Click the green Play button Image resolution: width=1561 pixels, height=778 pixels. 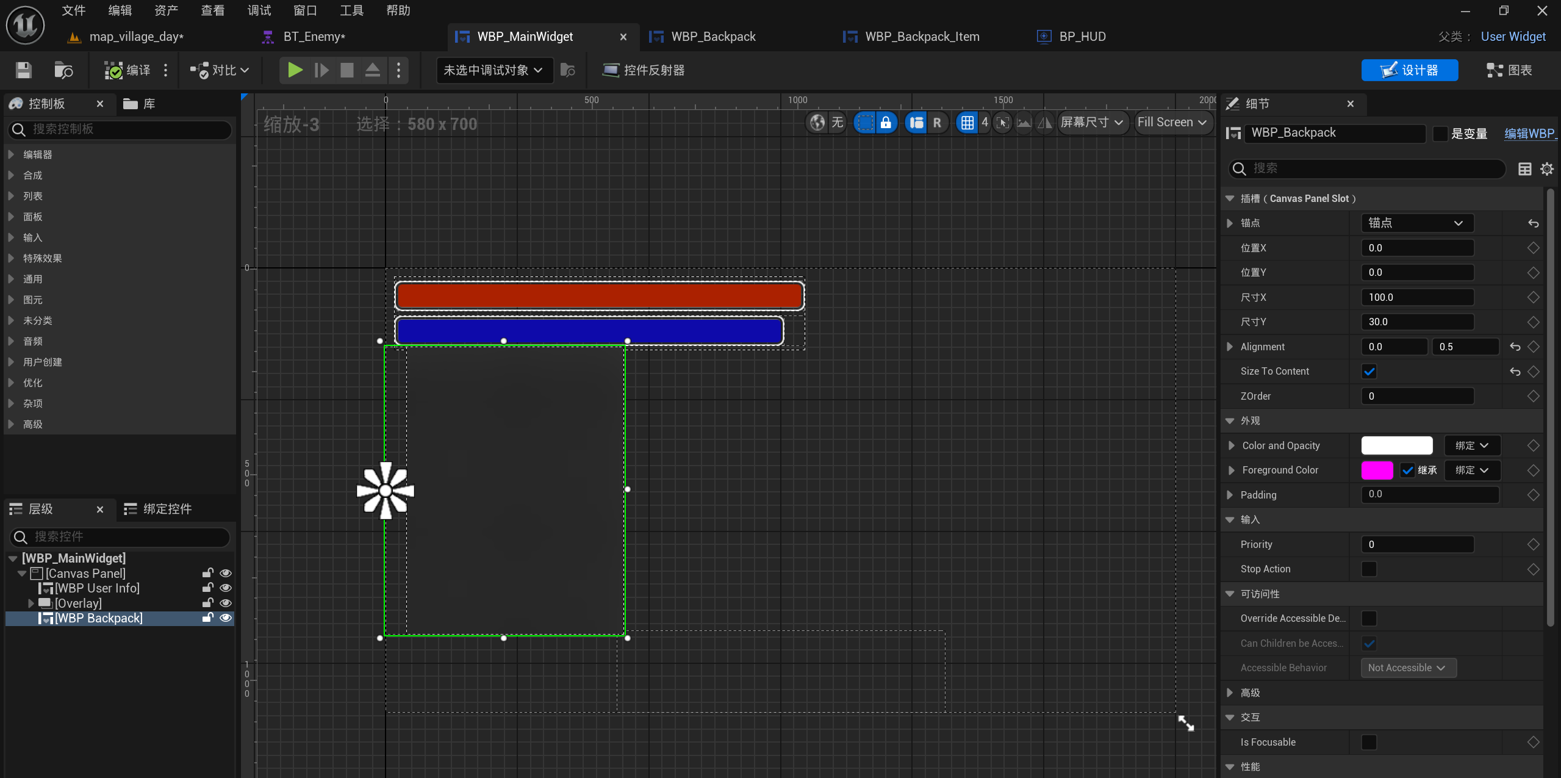coord(295,70)
